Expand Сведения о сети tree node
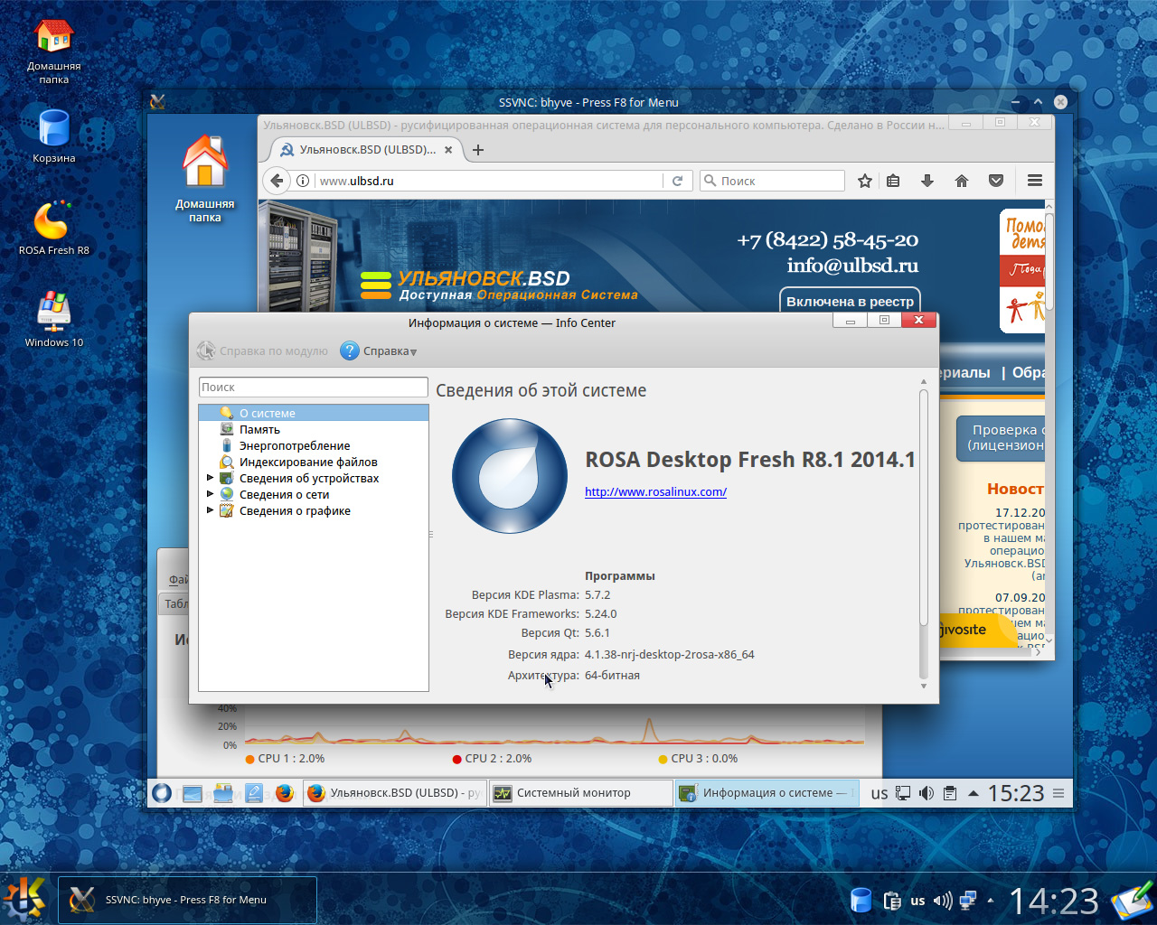Viewport: 1157px width, 925px height. (211, 494)
